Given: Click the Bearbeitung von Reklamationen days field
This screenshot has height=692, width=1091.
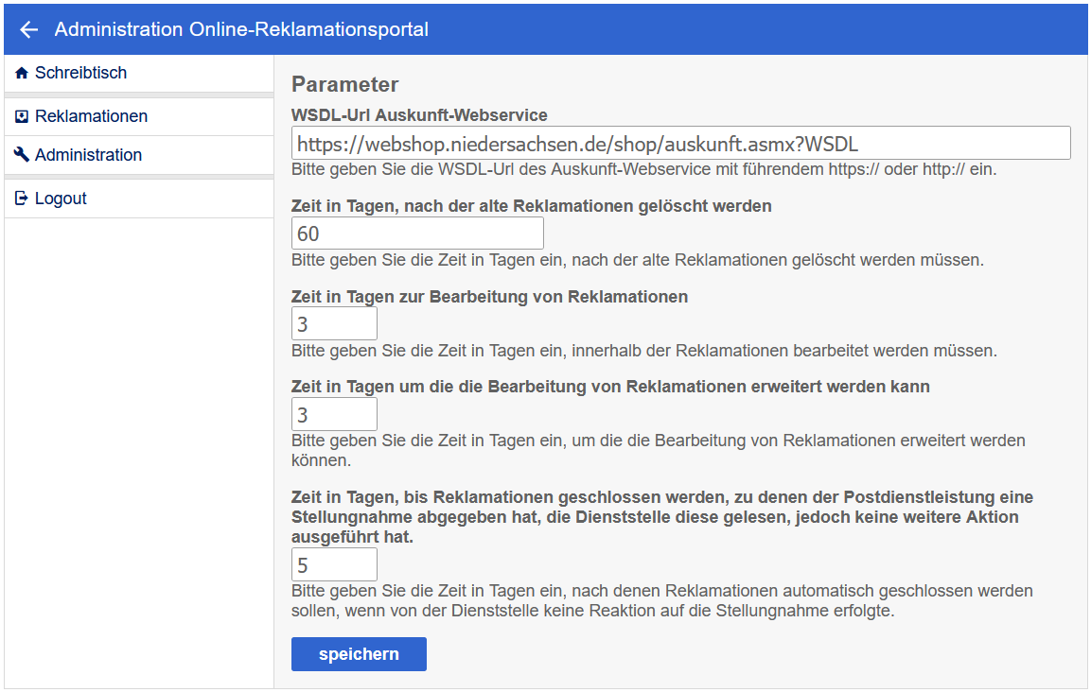Looking at the screenshot, I should (x=334, y=324).
